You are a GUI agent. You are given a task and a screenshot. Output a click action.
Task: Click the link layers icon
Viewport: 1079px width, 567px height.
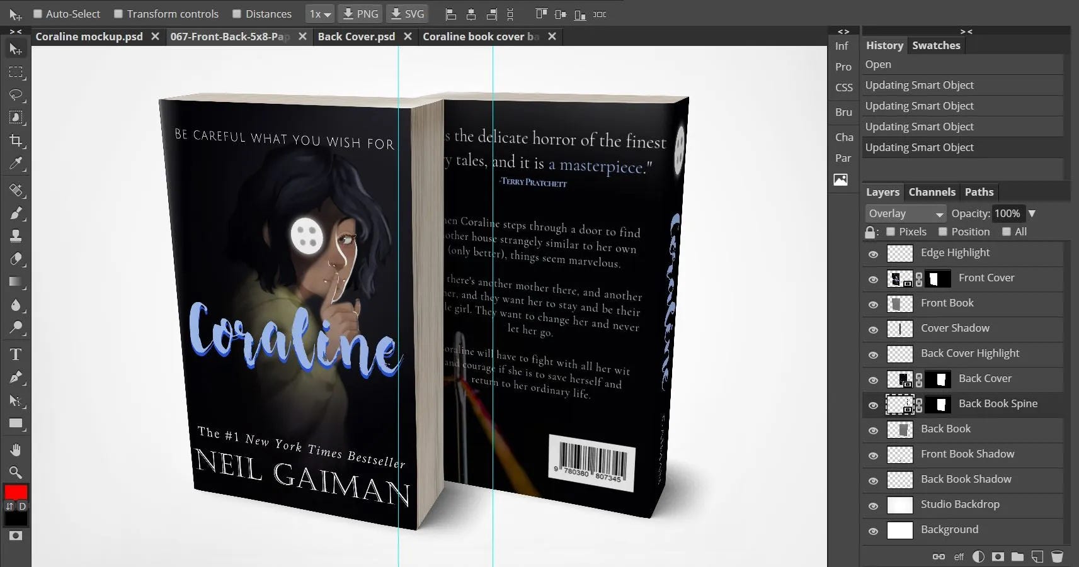(939, 556)
